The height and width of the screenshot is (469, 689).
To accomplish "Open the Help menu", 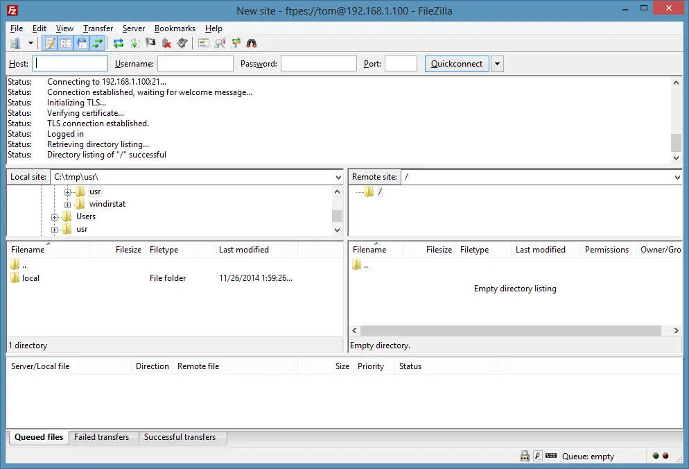I will (x=213, y=28).
